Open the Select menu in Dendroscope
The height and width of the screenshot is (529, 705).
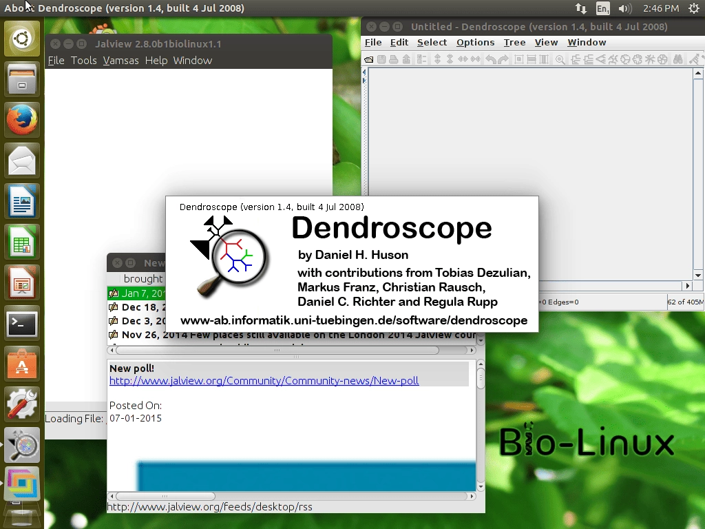click(x=432, y=42)
